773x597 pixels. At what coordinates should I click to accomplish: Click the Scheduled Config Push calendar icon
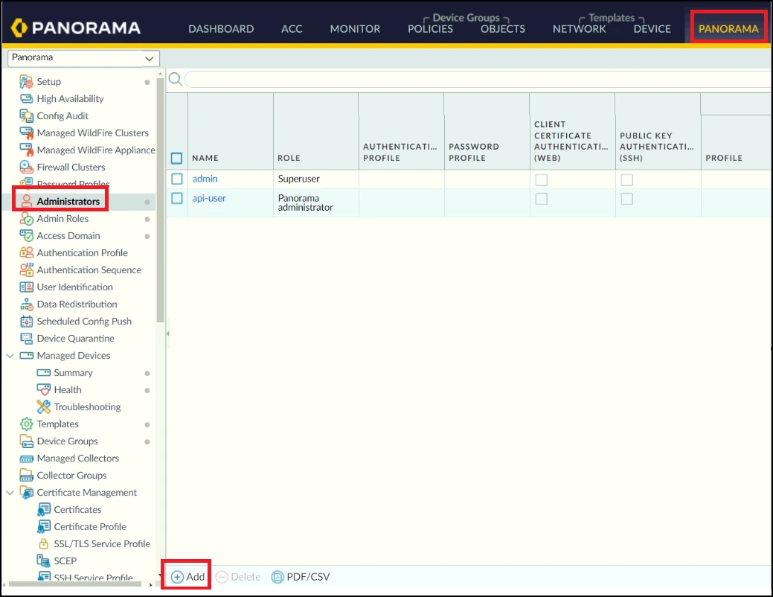tap(26, 322)
